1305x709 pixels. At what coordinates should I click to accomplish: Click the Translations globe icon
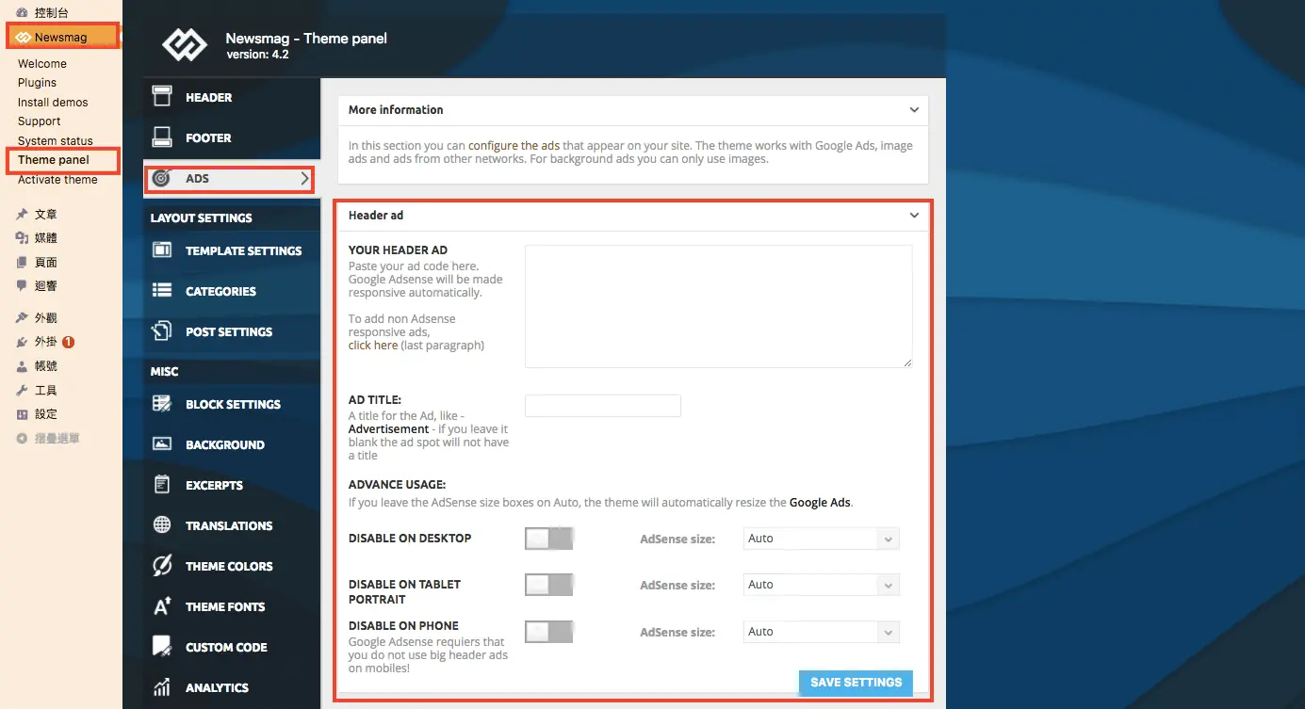coord(162,525)
